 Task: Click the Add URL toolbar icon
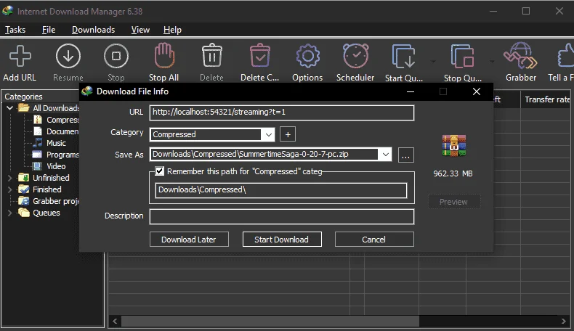click(20, 56)
